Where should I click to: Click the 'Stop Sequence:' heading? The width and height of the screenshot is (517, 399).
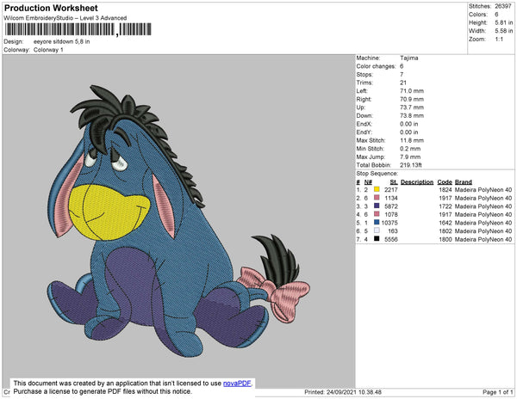coord(377,174)
